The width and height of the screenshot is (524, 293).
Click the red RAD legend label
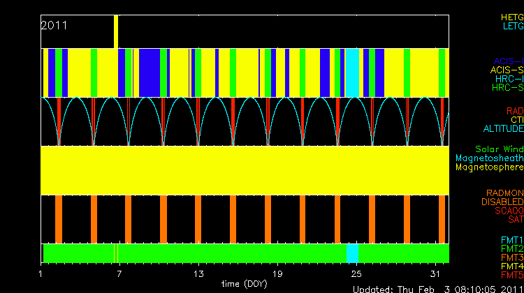click(514, 111)
